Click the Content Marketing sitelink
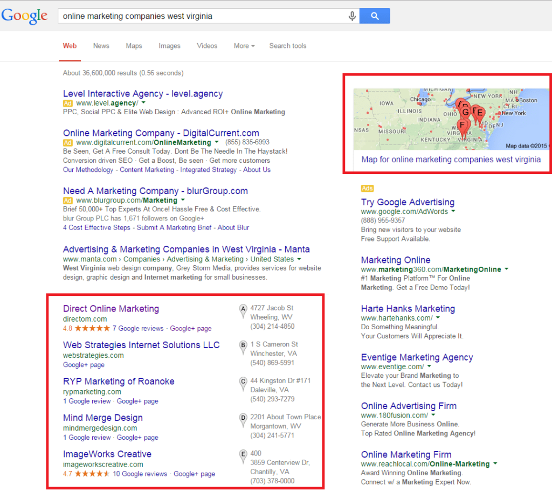Viewport: 552px width, 492px height. [x=147, y=170]
